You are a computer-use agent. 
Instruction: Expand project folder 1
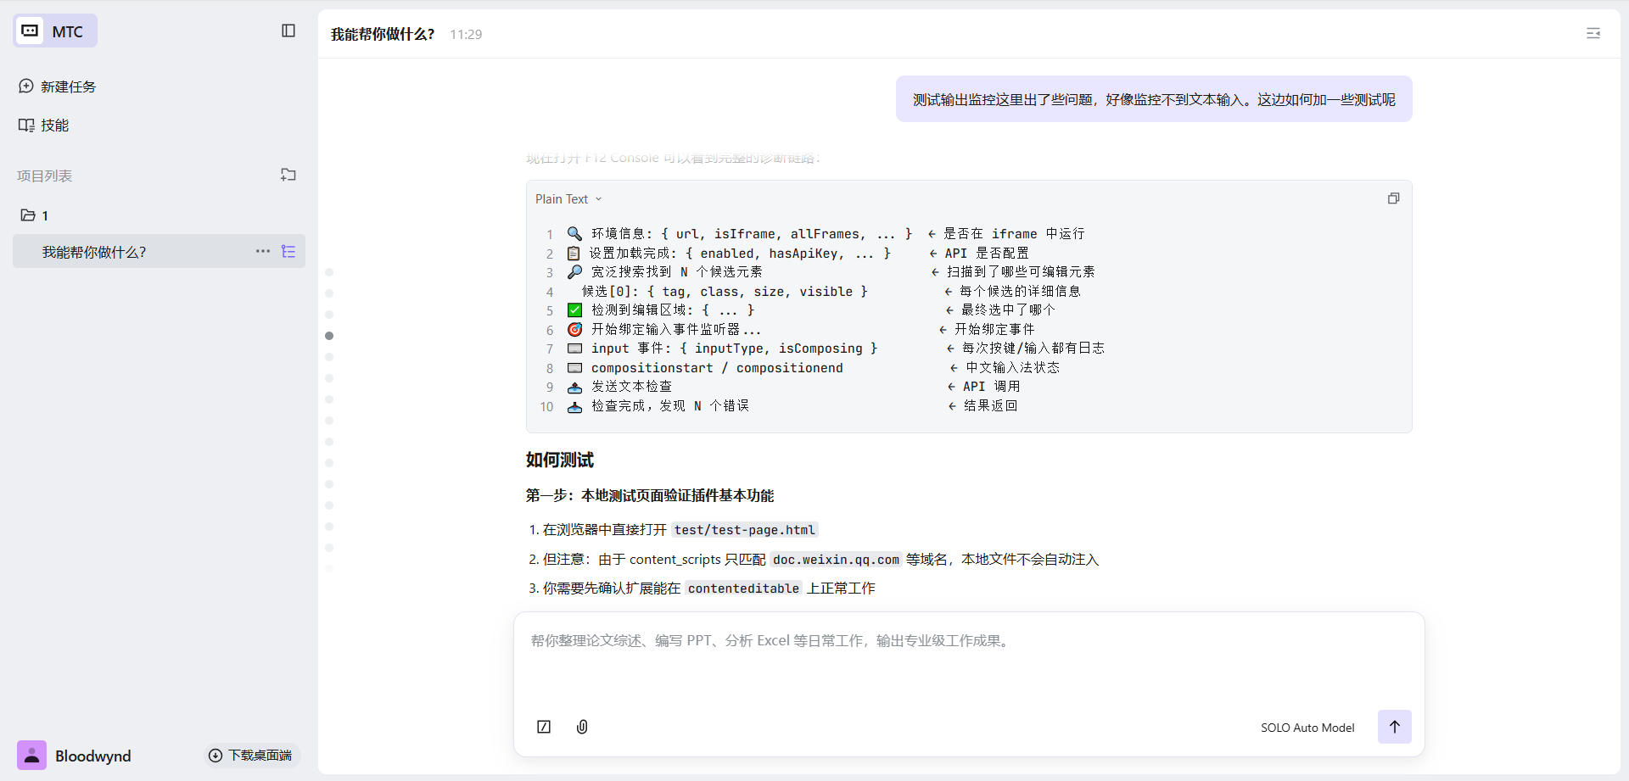(35, 215)
